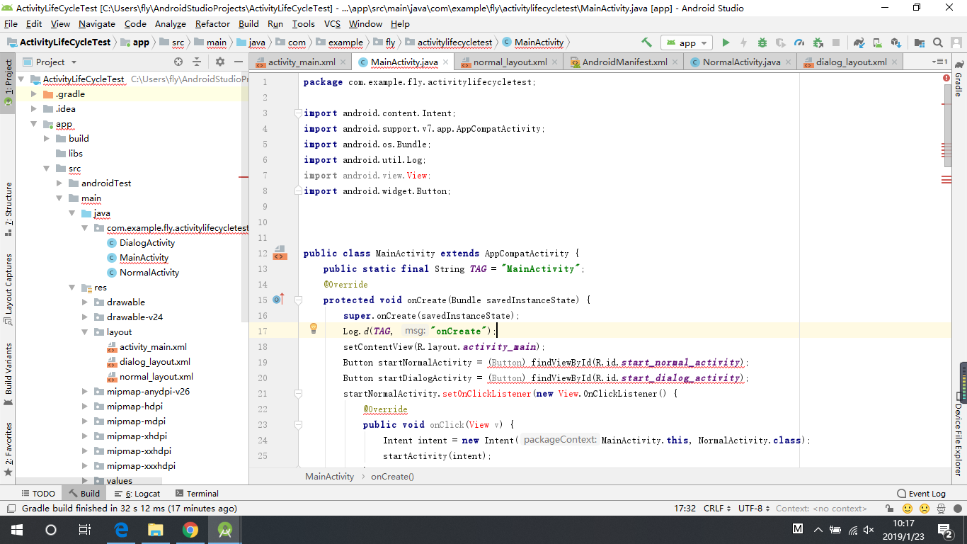Show the hidden editor tabs list dropdown

(939, 62)
